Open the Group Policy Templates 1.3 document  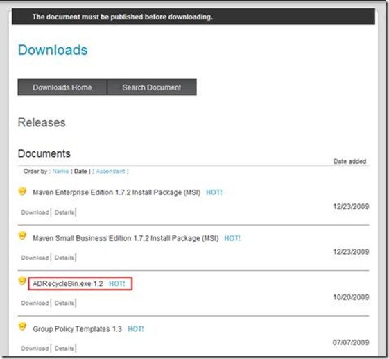77,329
